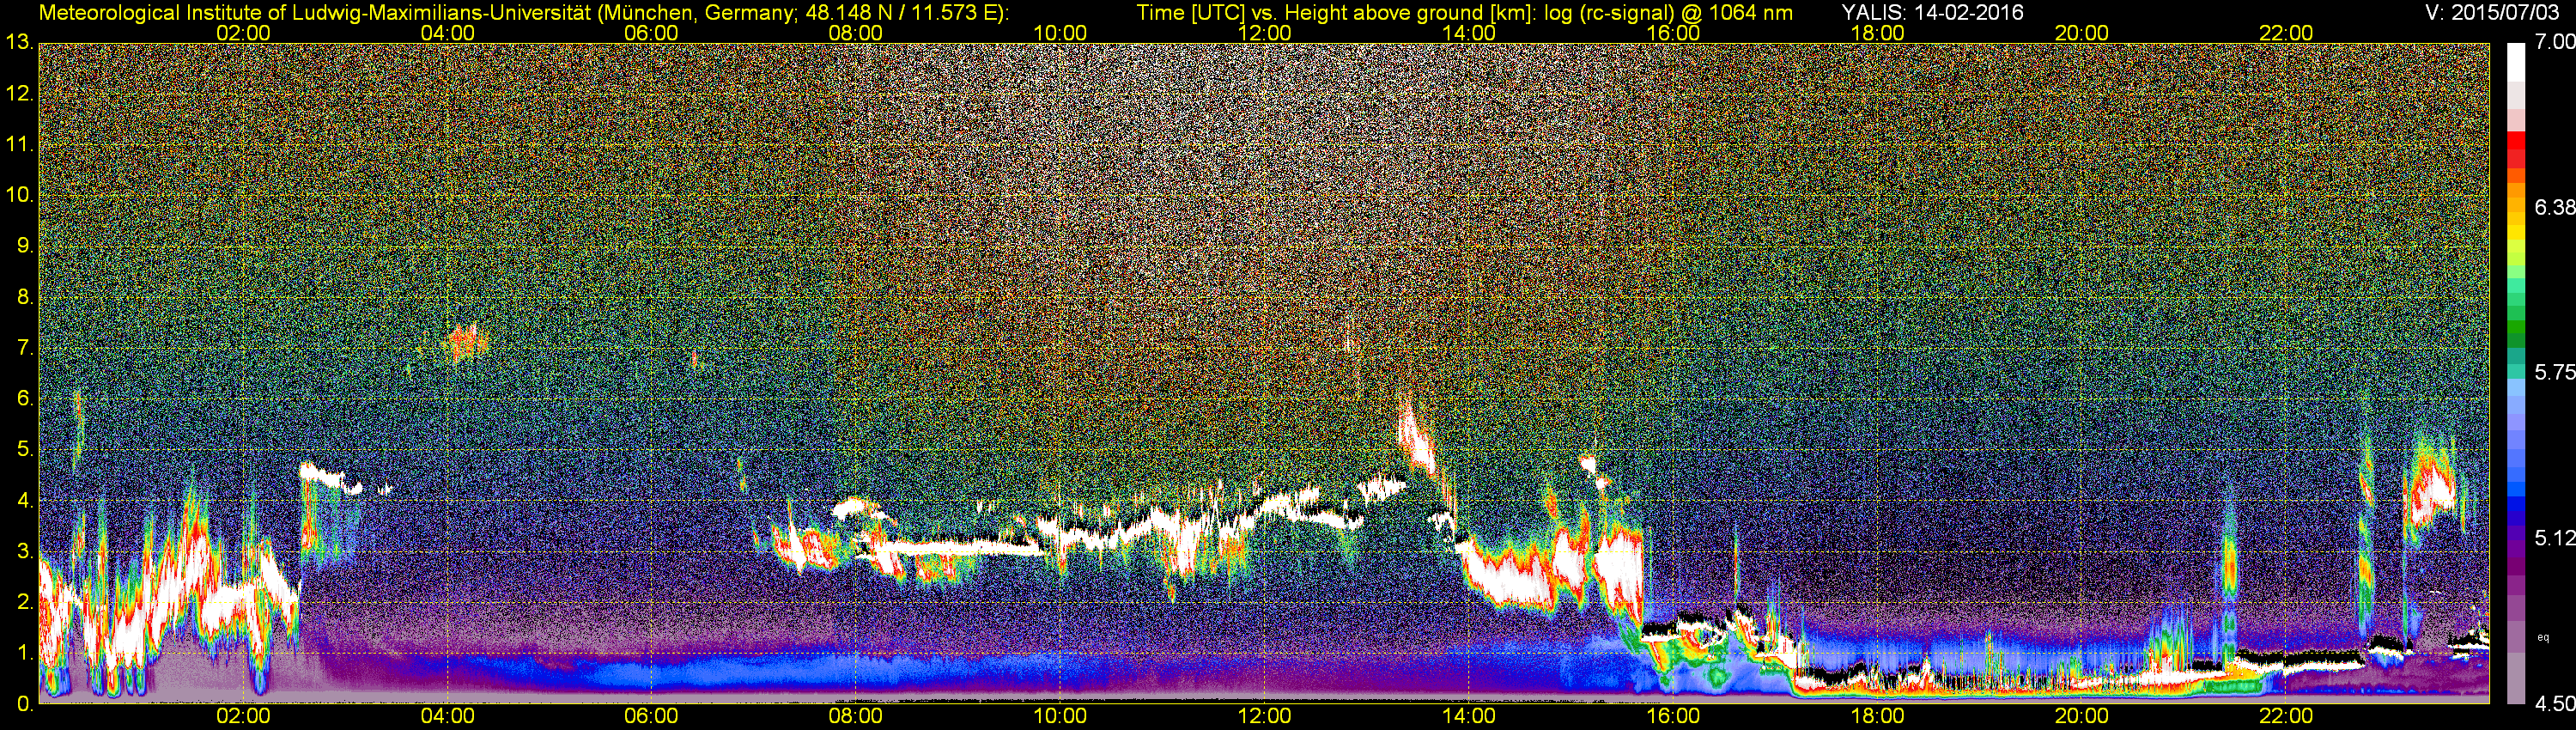Click the 7.00 colorbar value
2576x730 pixels.
click(2554, 42)
